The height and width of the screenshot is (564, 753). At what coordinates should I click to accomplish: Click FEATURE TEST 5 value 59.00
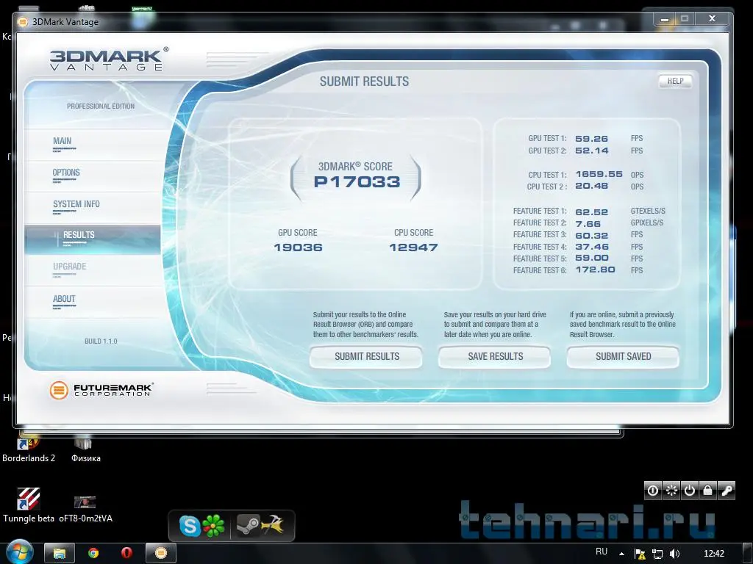(x=592, y=258)
